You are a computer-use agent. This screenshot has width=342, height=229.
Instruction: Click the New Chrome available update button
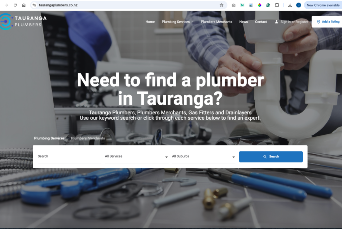pyautogui.click(x=323, y=5)
